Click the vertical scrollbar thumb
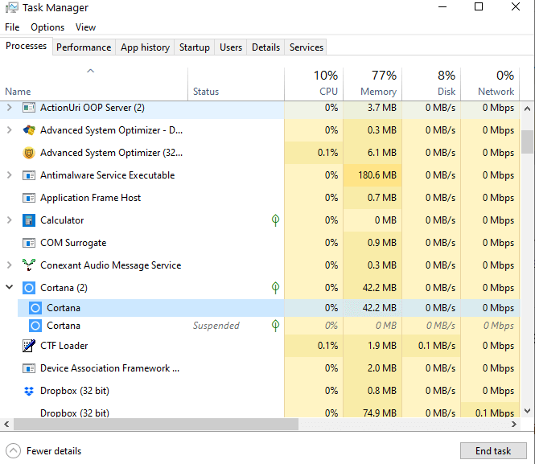The width and height of the screenshot is (535, 464). (527, 142)
